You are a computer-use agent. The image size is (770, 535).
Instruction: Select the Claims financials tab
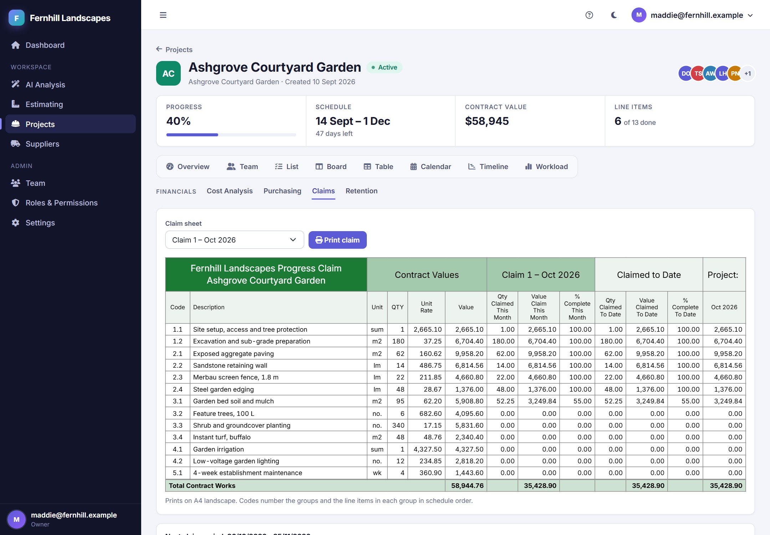tap(323, 191)
